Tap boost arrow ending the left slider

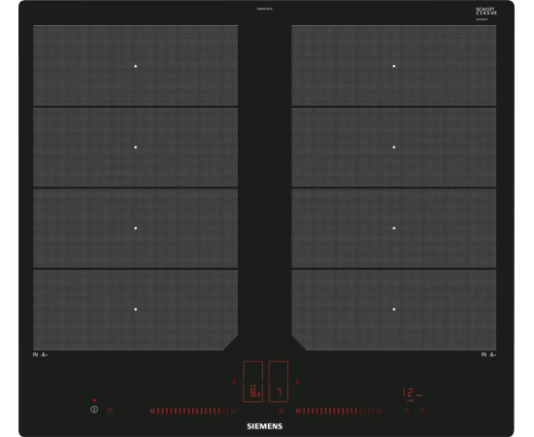pos(234,411)
